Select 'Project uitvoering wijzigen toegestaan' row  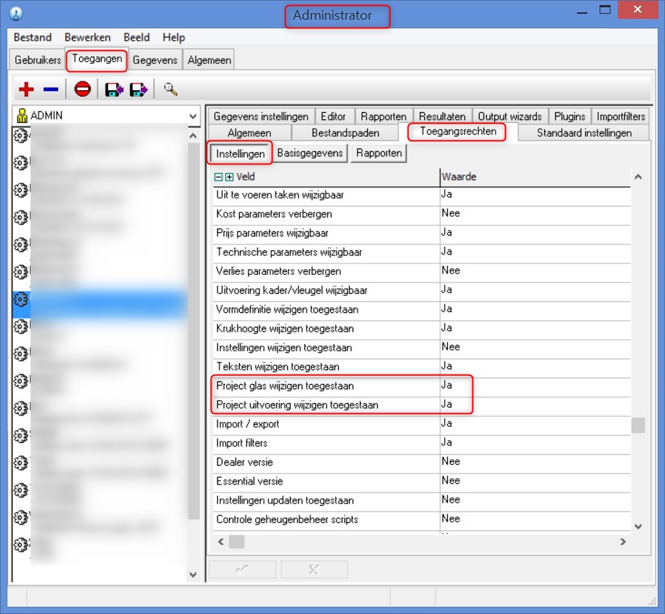[422, 405]
